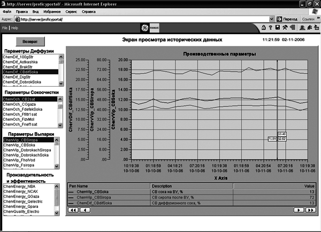
Task: Click the rewind double-arrow button below chart
Action: click(73, 210)
